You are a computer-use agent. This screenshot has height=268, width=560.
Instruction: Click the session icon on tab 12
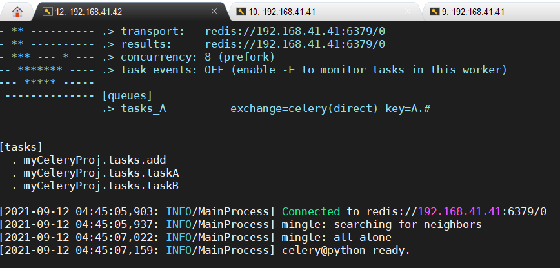click(48, 12)
